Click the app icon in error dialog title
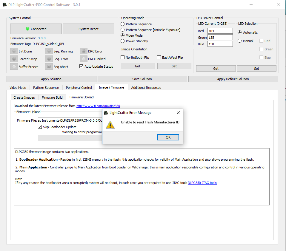Viewport: 286px width, 251px height. tap(106, 113)
